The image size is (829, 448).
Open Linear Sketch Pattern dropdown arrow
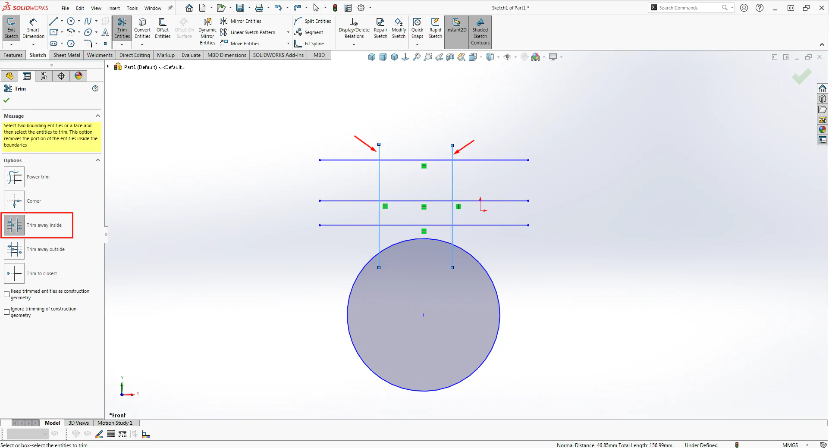coord(288,32)
